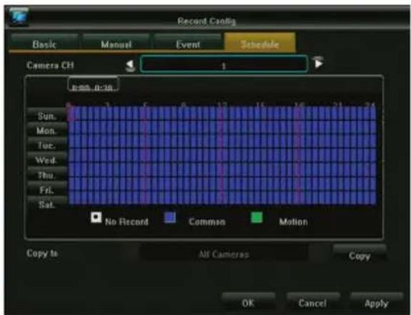The image size is (411, 315).
Task: Select the Schedule tab
Action: [260, 43]
